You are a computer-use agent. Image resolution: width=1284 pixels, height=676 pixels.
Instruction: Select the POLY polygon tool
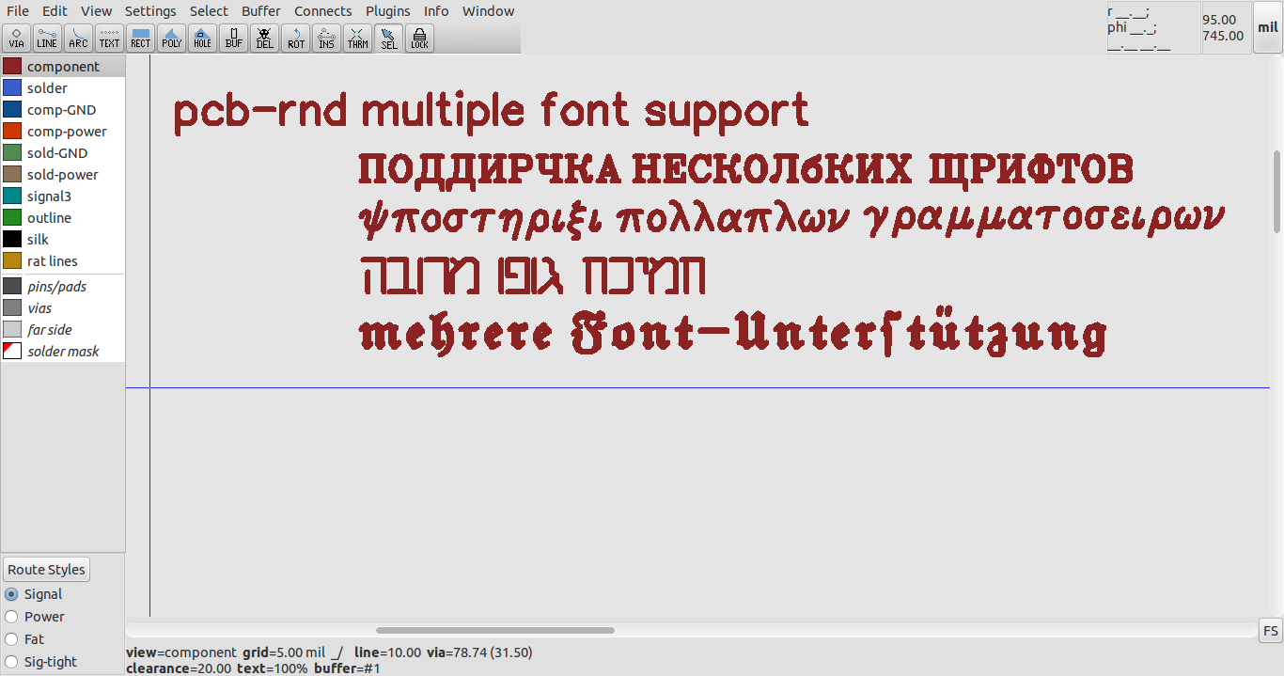pyautogui.click(x=171, y=38)
